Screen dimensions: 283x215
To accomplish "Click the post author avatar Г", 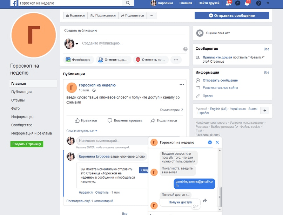I will (x=72, y=88).
